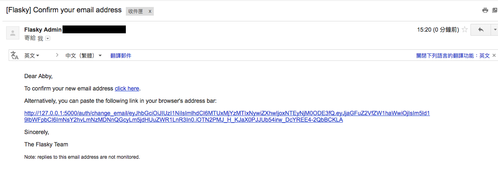Click the 收件匣 inbox label tag
Image resolution: width=498 pixels, height=176 pixels.
[135, 12]
